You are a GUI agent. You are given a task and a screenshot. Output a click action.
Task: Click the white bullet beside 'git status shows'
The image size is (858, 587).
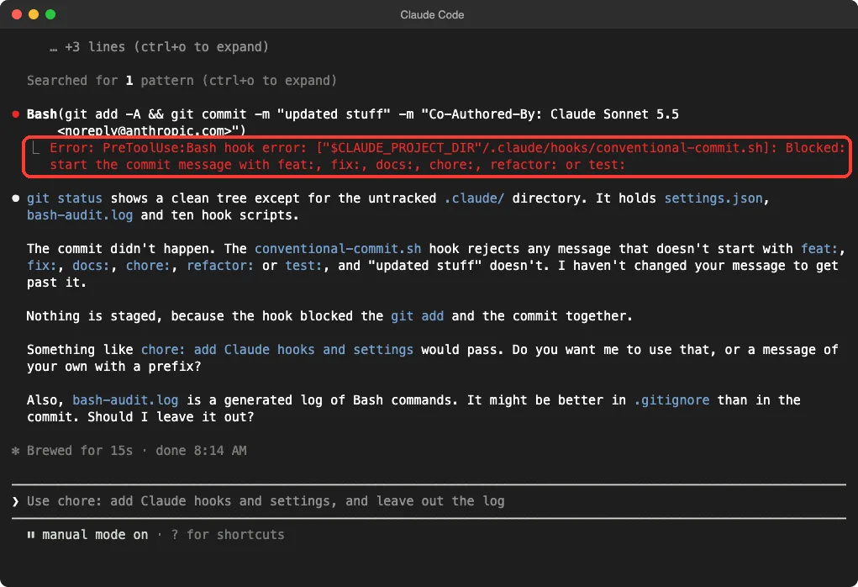(x=16, y=198)
